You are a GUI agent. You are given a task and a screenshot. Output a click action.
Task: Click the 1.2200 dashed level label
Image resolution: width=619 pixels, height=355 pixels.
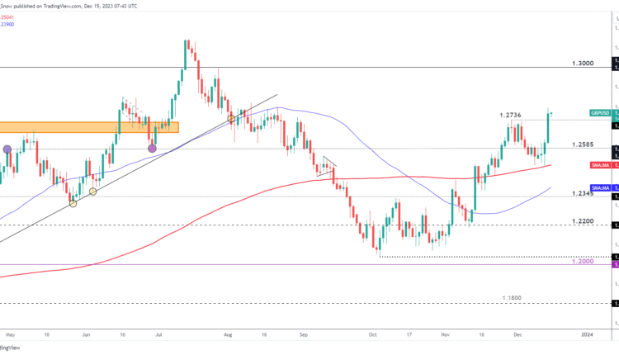tap(582, 221)
